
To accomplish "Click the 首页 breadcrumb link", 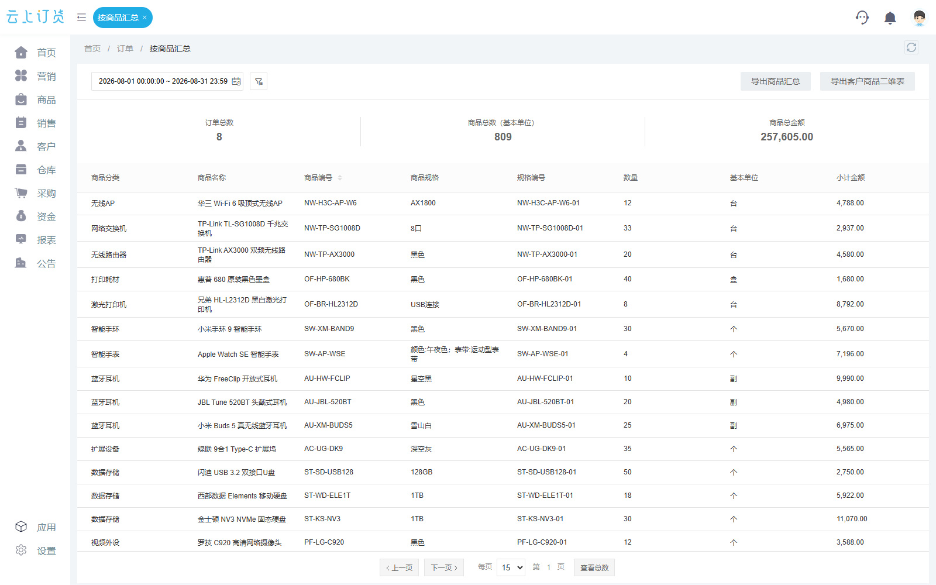I will (92, 49).
